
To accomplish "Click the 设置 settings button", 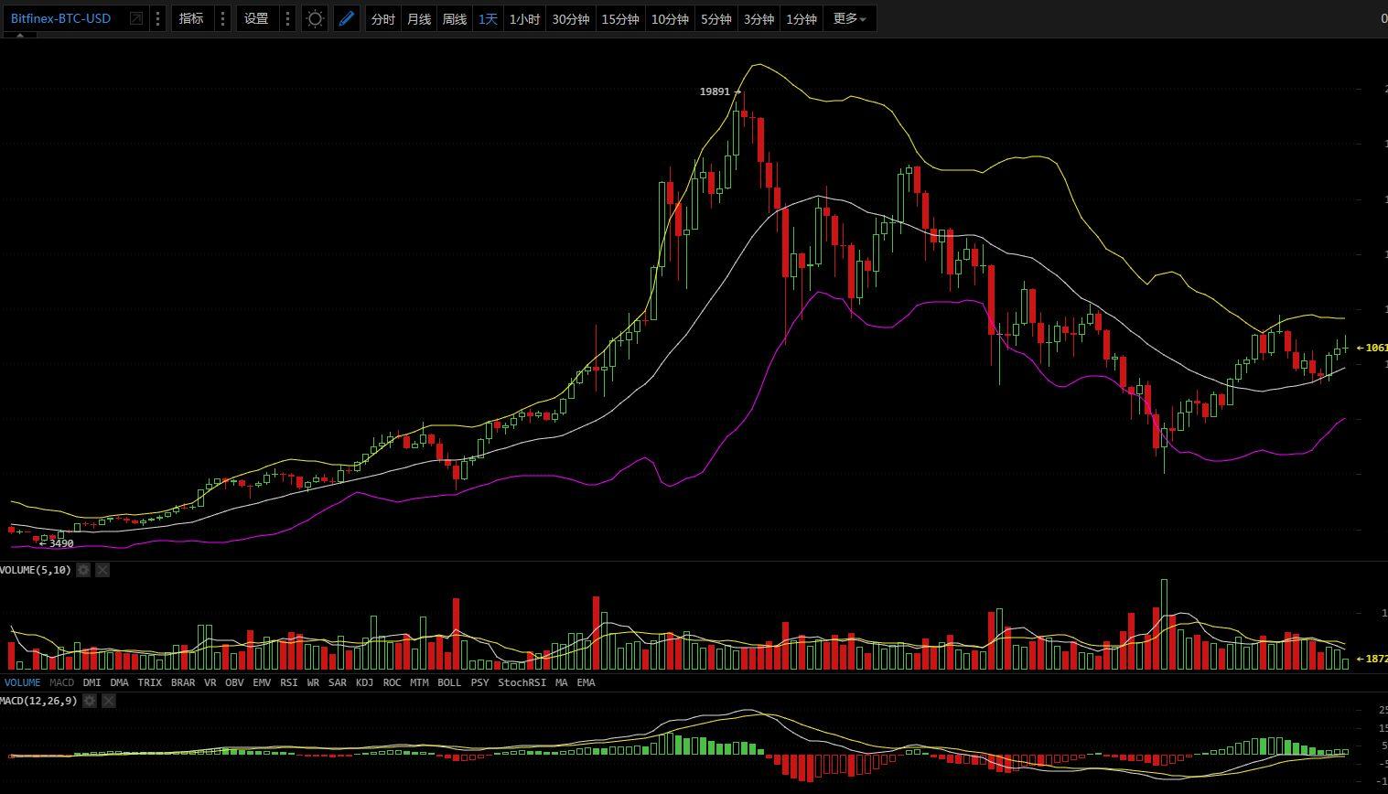I will click(256, 18).
